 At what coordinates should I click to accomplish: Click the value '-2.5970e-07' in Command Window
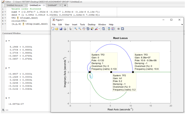tap(16, 104)
